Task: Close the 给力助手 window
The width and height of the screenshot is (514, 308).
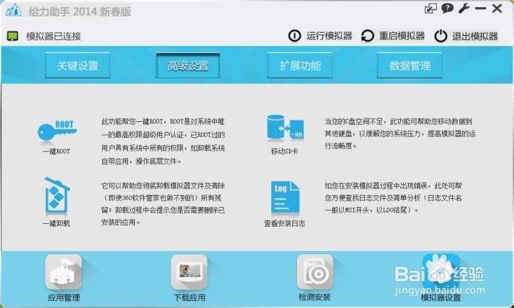Action: (497, 8)
